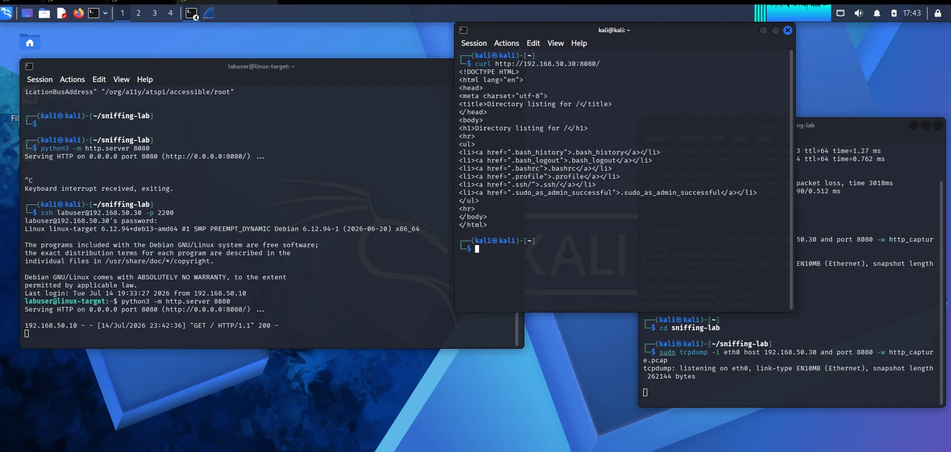The height and width of the screenshot is (452, 951).
Task: Click the 'packet loss, time 3018ms' line
Action: [x=845, y=183]
